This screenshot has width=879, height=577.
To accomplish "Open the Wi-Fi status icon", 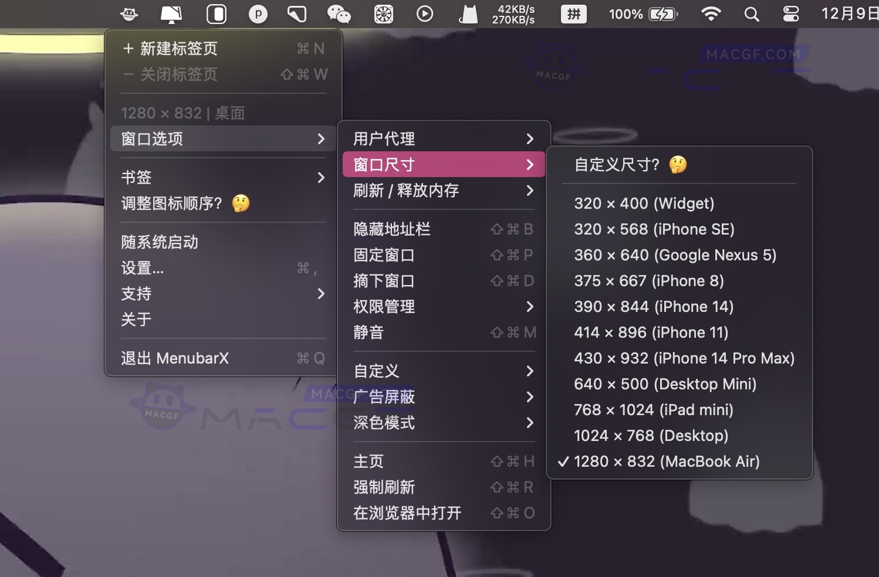I will [x=712, y=13].
